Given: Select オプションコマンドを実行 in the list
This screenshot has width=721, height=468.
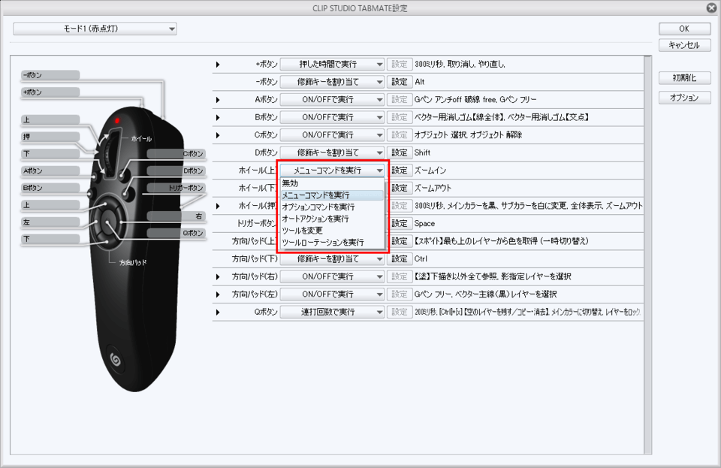Looking at the screenshot, I should [x=332, y=207].
